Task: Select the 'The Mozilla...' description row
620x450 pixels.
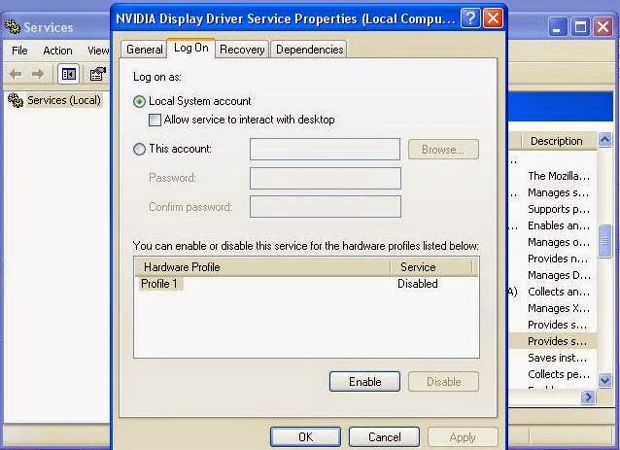Action: click(x=559, y=176)
